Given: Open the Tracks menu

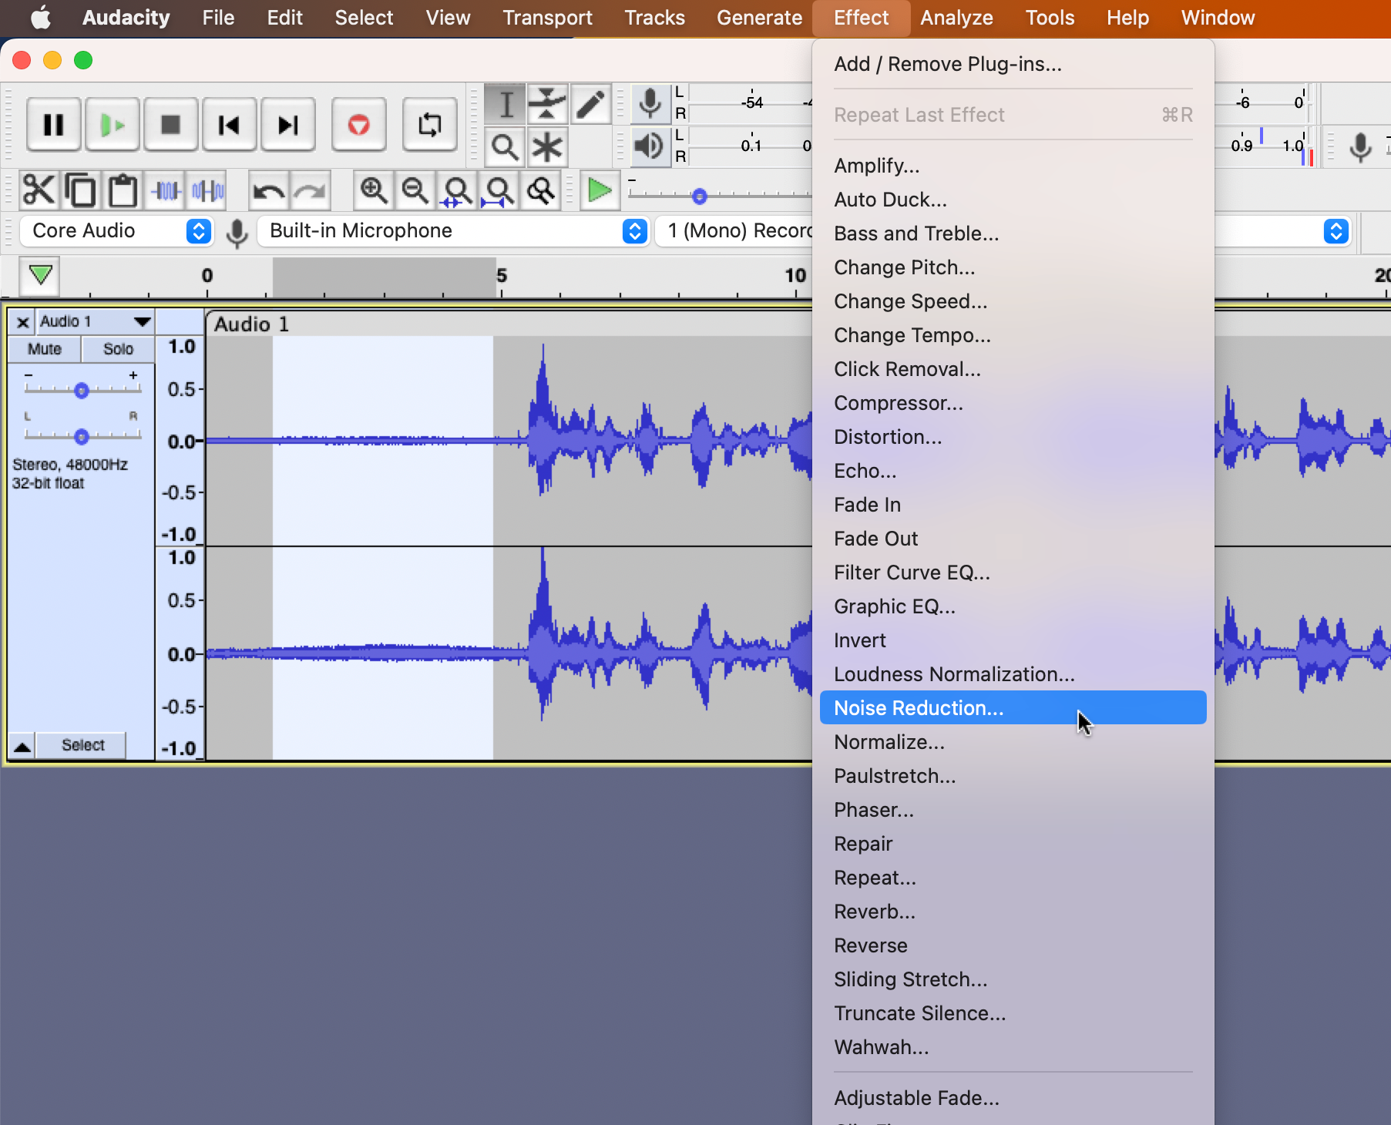Looking at the screenshot, I should (x=654, y=17).
